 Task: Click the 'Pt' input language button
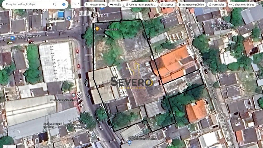74,4
